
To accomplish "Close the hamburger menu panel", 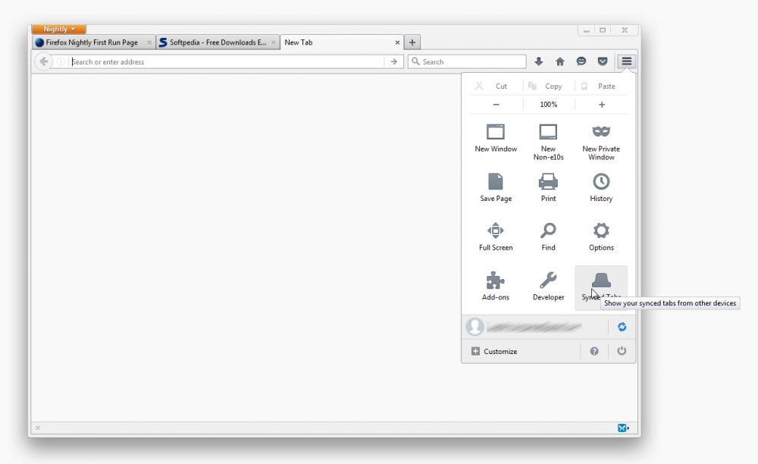I will click(627, 61).
